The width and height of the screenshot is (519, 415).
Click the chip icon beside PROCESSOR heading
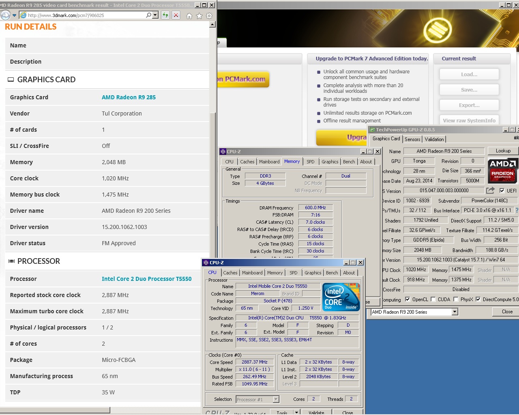point(11,261)
